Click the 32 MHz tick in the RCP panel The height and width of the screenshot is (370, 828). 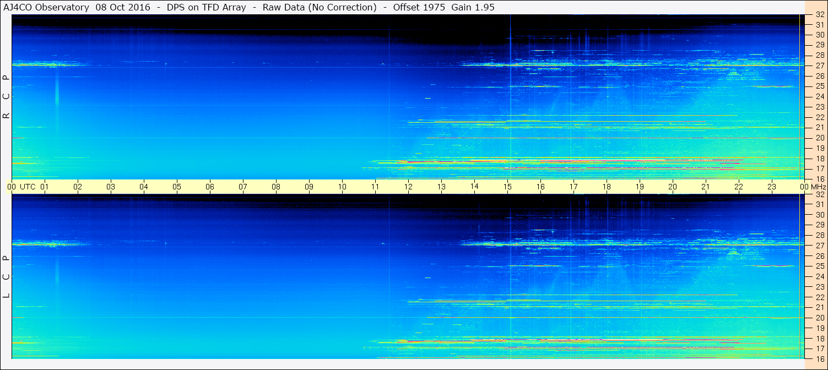point(820,15)
